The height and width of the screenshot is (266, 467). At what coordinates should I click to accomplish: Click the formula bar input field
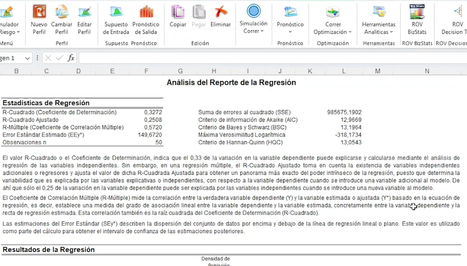coord(273,58)
